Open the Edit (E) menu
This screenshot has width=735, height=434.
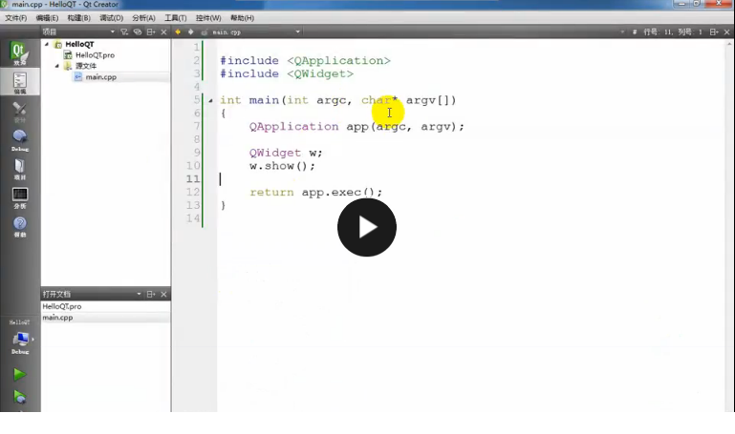[x=47, y=18]
